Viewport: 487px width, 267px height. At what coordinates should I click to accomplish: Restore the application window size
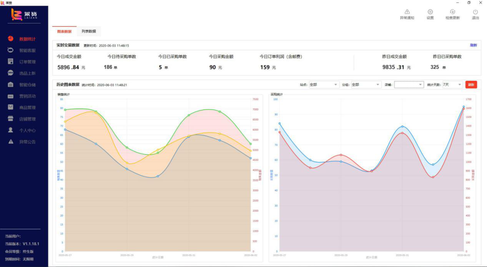click(469, 3)
